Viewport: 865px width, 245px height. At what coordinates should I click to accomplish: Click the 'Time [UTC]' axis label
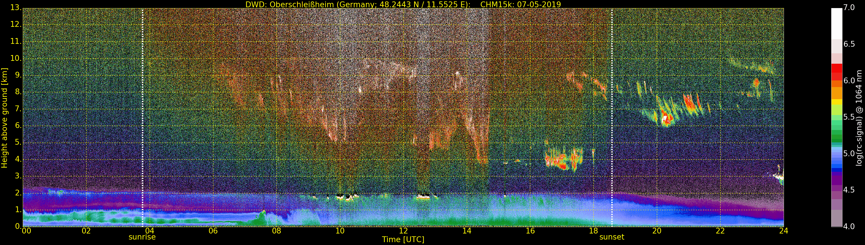click(x=403, y=239)
